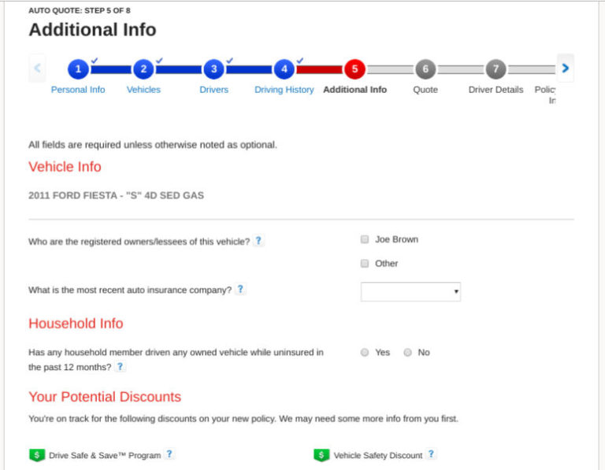Click help icon beside Vehicle Safety Discount
This screenshot has width=605, height=470.
point(431,454)
